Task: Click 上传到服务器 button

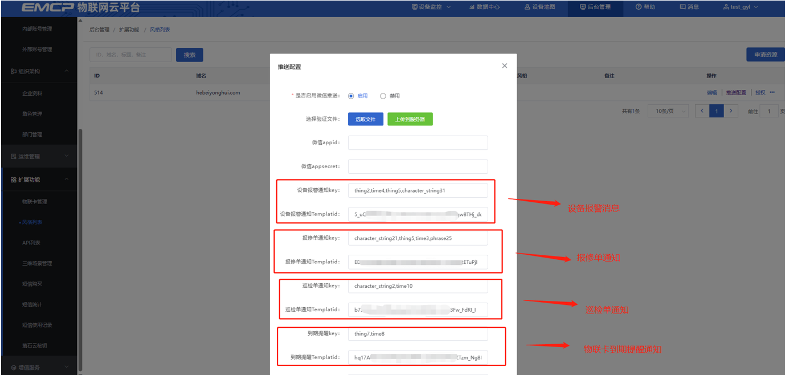Action: 410,119
